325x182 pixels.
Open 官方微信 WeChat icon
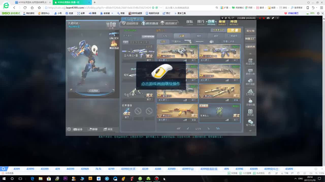pyautogui.click(x=250, y=123)
